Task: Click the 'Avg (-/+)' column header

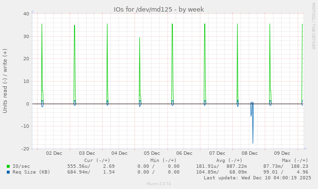Action: pos(229,161)
